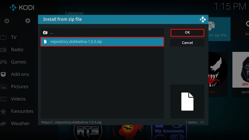Click the Install from zip file tile behind dialog
Screen dimensions: 249x140
tap(219, 29)
